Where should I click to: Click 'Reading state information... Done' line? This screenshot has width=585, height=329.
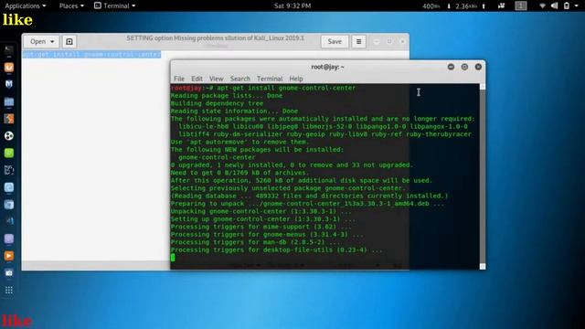(234, 111)
